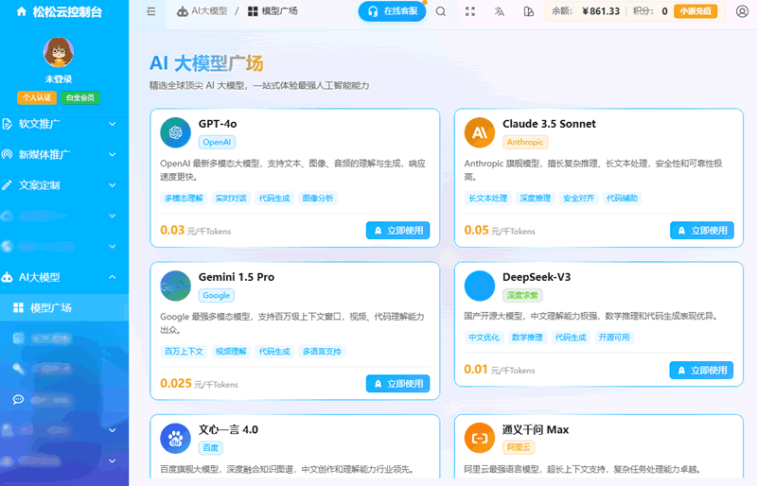Image resolution: width=757 pixels, height=486 pixels.
Task: Click the OpenAI provider tag
Action: point(217,142)
